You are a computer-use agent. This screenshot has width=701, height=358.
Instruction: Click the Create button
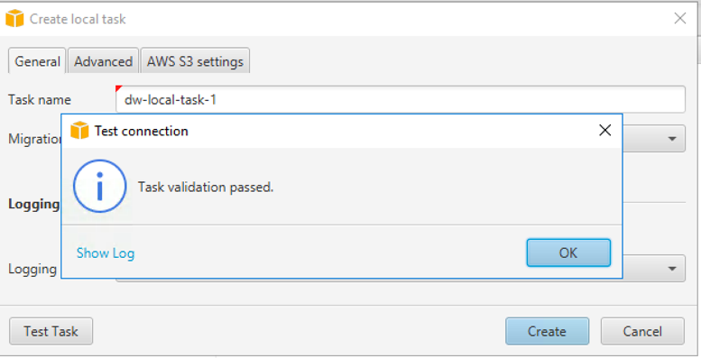click(x=548, y=331)
